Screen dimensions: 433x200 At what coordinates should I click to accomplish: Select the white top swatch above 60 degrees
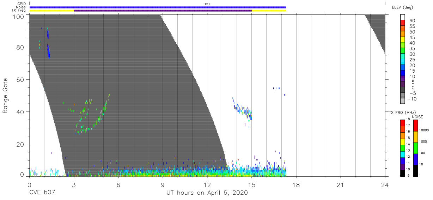tap(402, 18)
